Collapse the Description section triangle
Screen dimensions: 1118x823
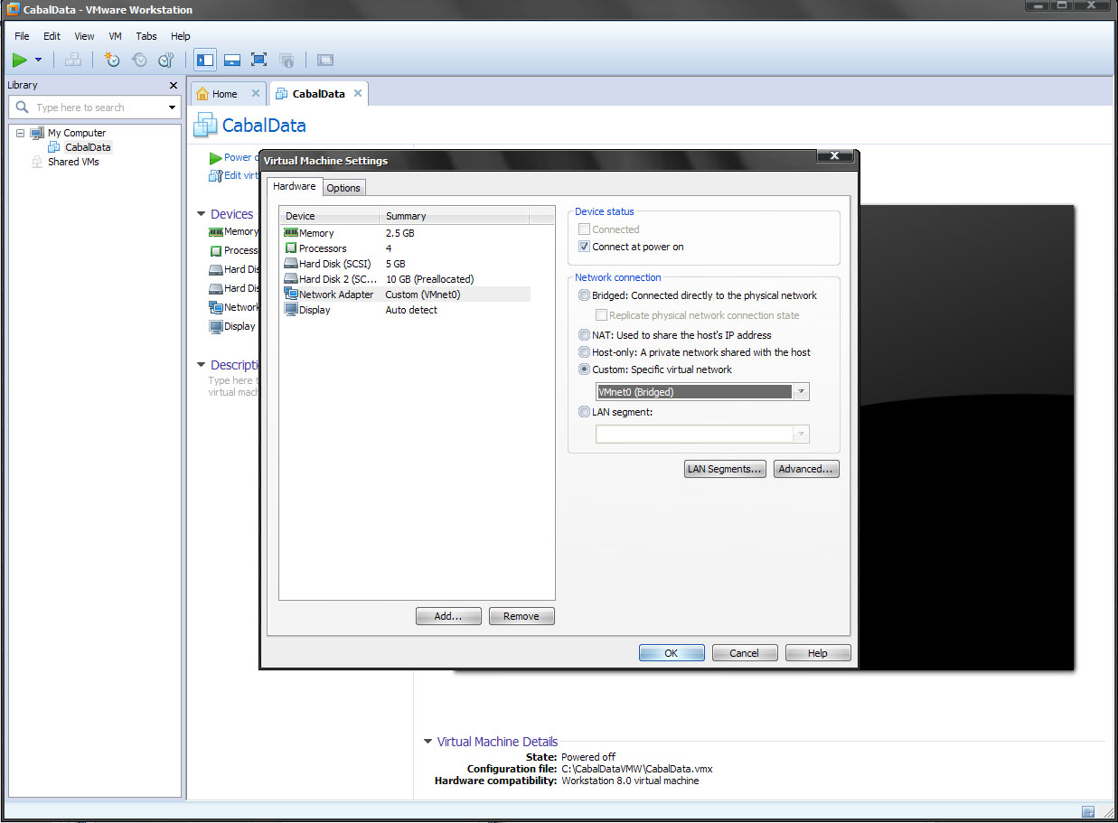pos(201,365)
